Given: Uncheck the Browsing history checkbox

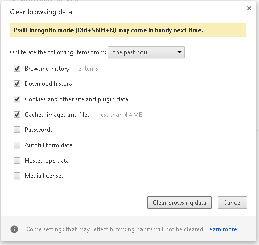Looking at the screenshot, I should (17, 69).
